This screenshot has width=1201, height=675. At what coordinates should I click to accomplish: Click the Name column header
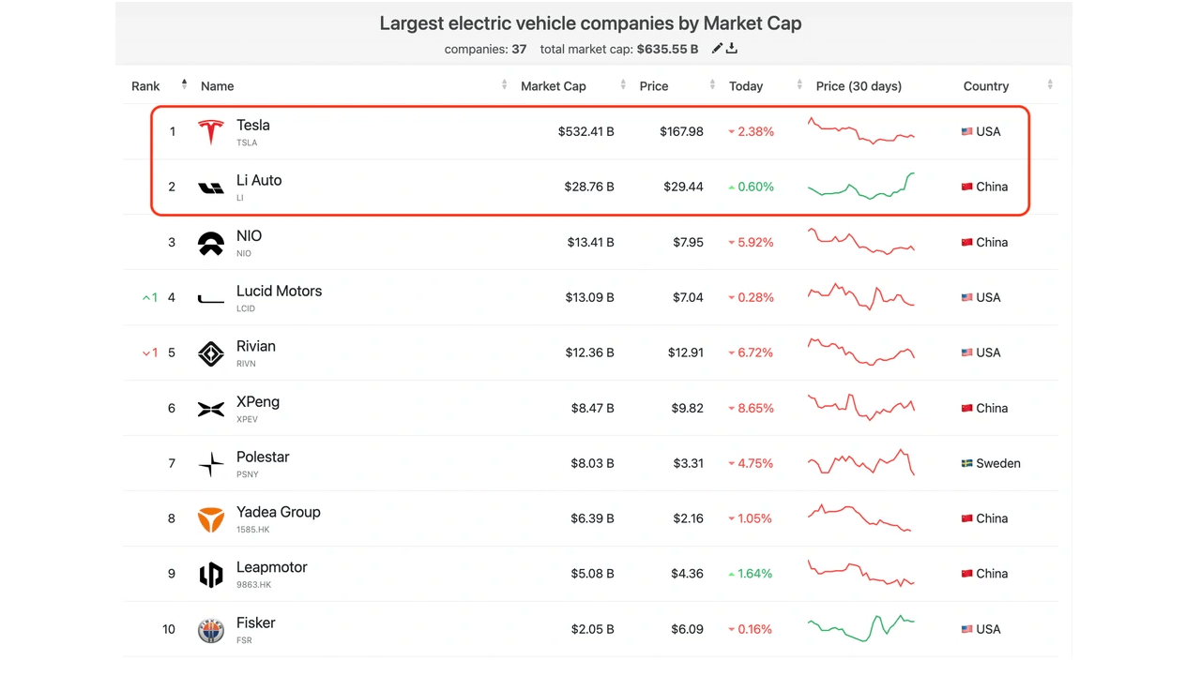[218, 86]
